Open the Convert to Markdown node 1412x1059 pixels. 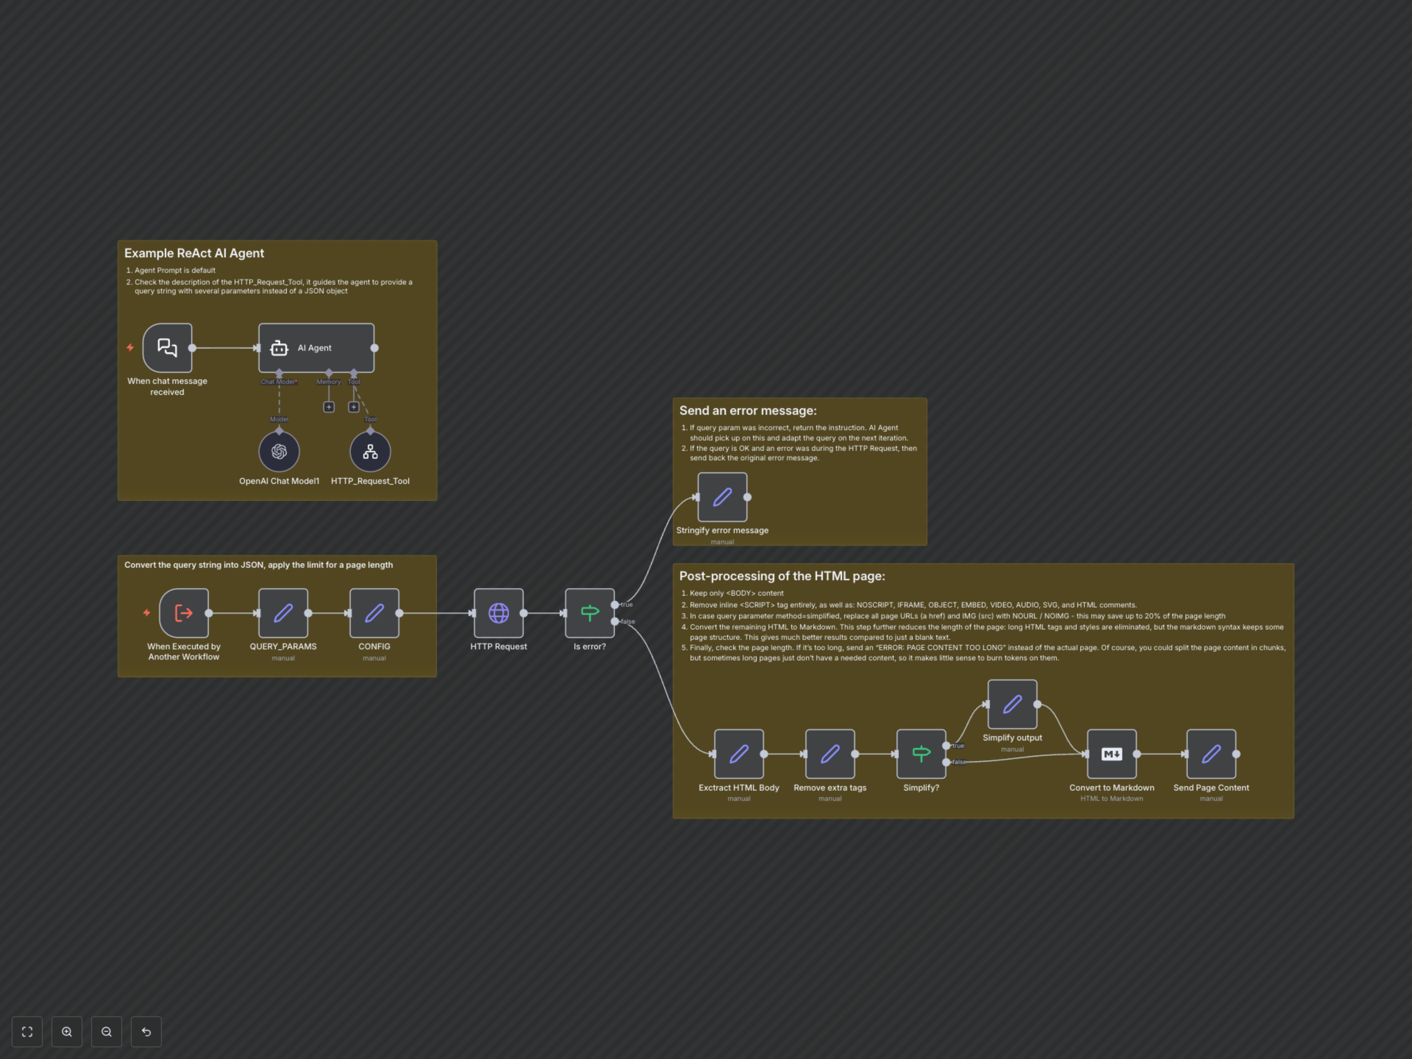(1112, 754)
